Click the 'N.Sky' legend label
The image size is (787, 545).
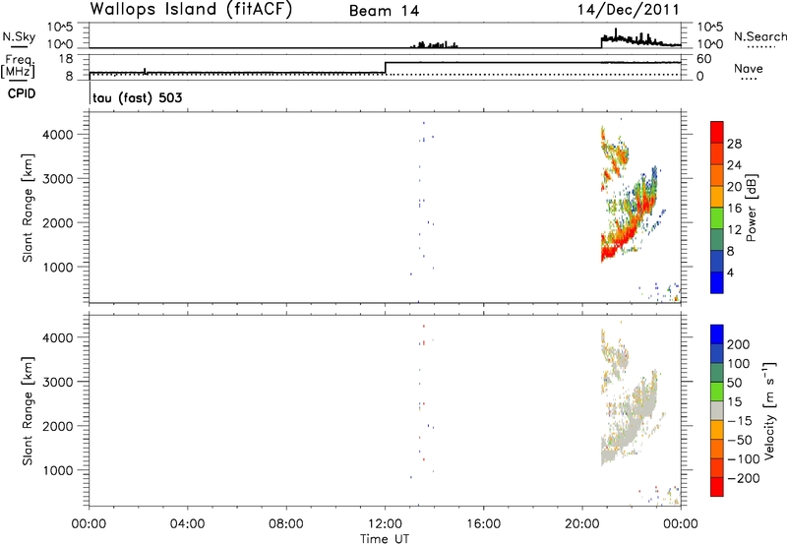(x=19, y=36)
